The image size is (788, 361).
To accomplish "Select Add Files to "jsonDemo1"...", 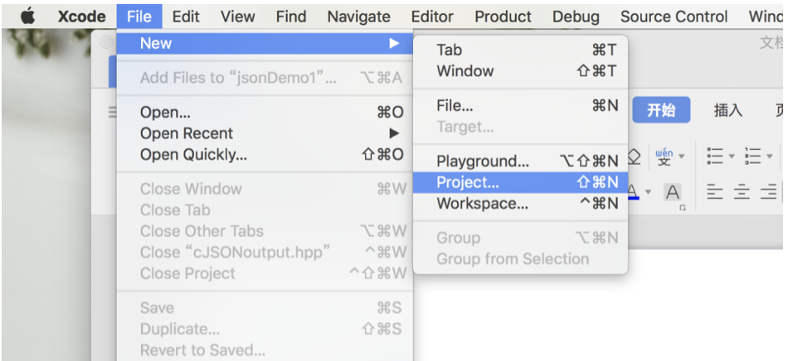I will click(265, 78).
